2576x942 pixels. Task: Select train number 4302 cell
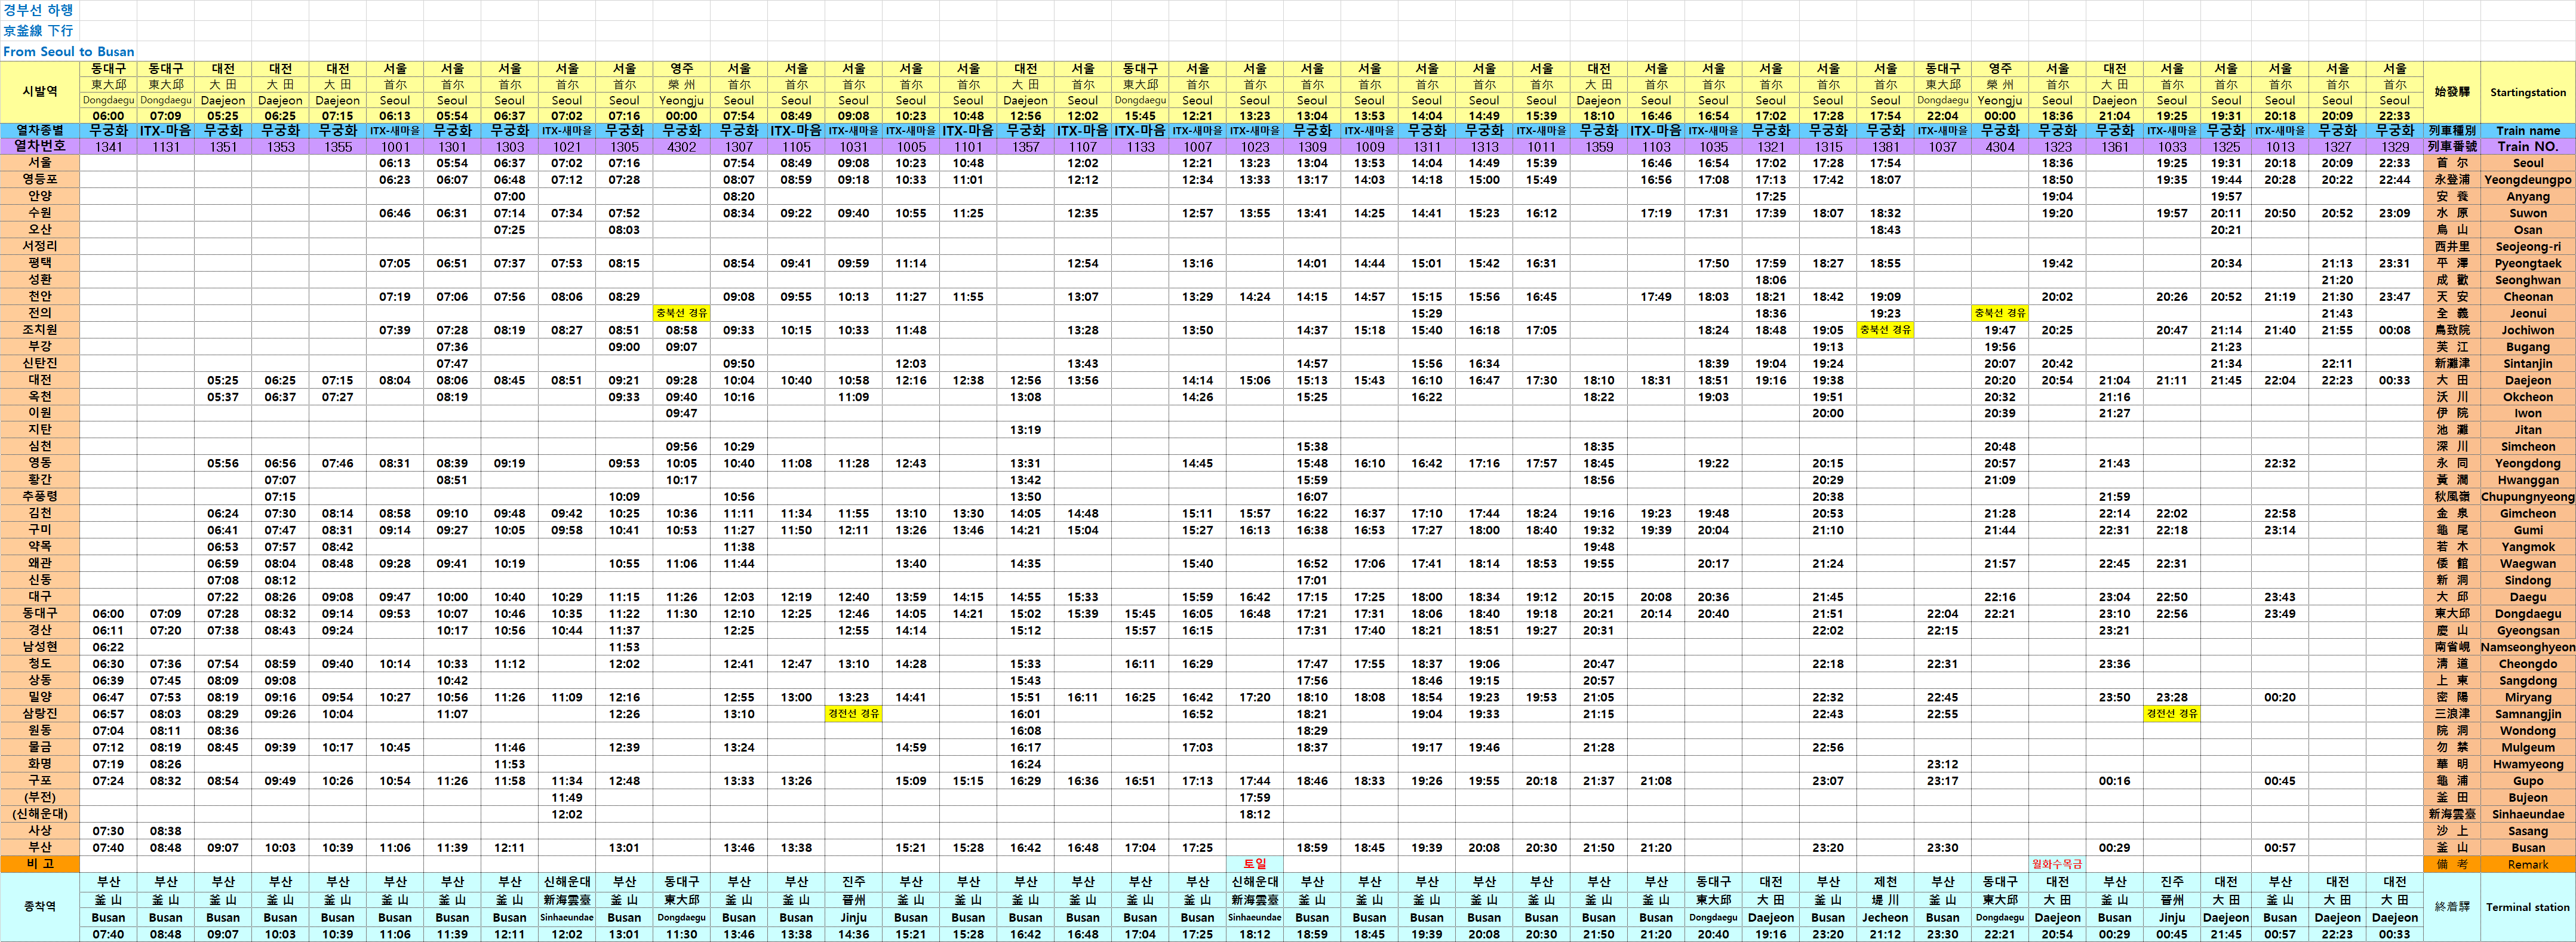coord(681,147)
